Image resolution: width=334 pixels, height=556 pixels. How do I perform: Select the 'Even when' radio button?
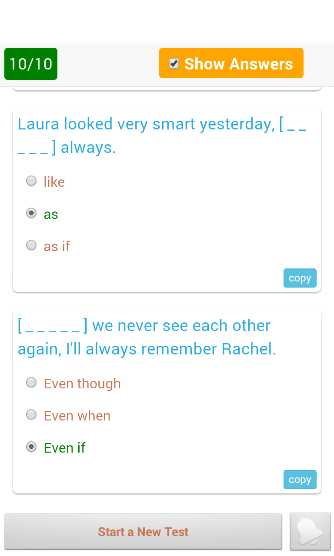[31, 415]
